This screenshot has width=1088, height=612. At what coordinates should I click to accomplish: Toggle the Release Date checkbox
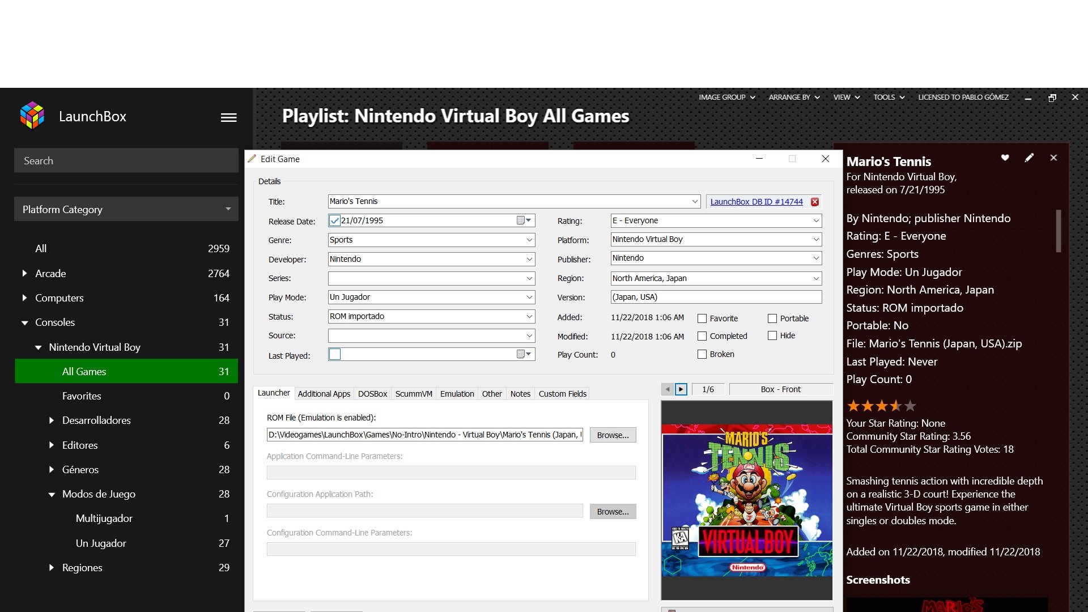(335, 220)
